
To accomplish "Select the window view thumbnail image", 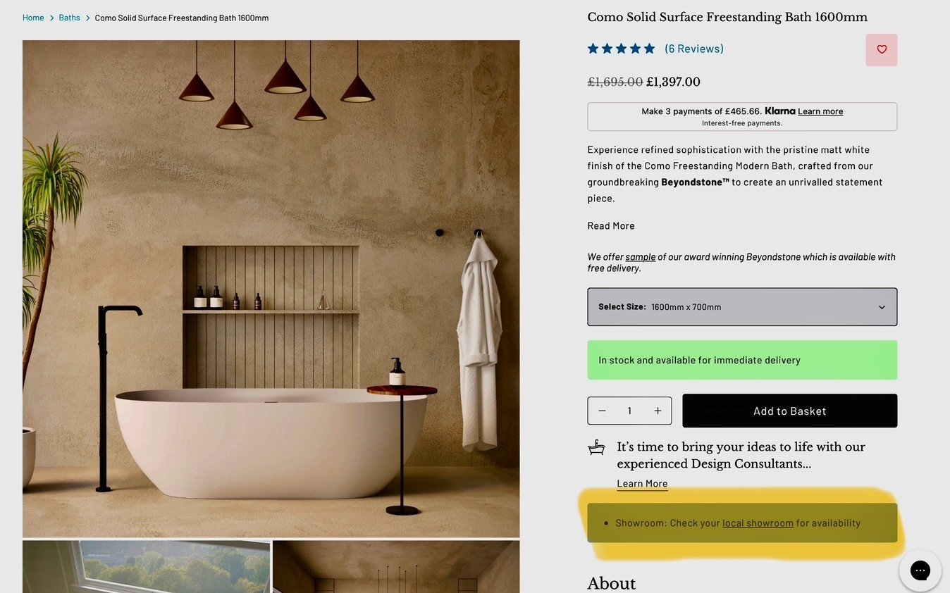I will 147,566.
